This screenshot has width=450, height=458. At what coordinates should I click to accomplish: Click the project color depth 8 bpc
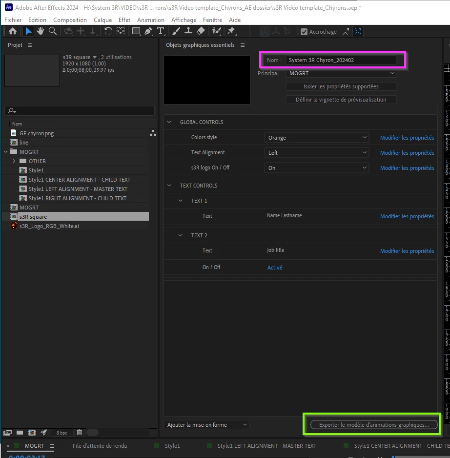(61, 433)
